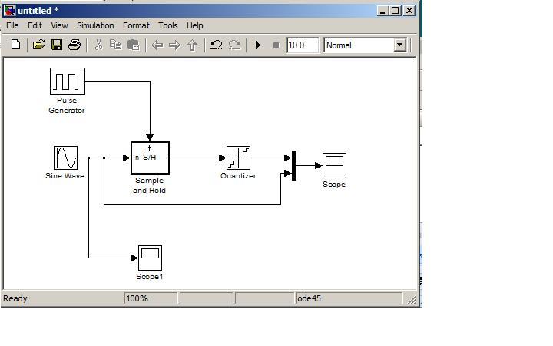Screen dimensions: 553x346
Task: Open a model via the folder icon
Action: pyautogui.click(x=38, y=45)
